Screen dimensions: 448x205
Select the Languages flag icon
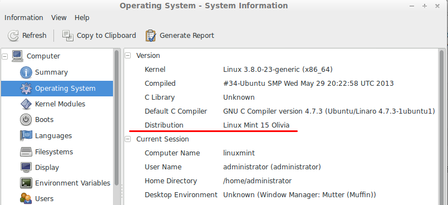click(x=26, y=135)
